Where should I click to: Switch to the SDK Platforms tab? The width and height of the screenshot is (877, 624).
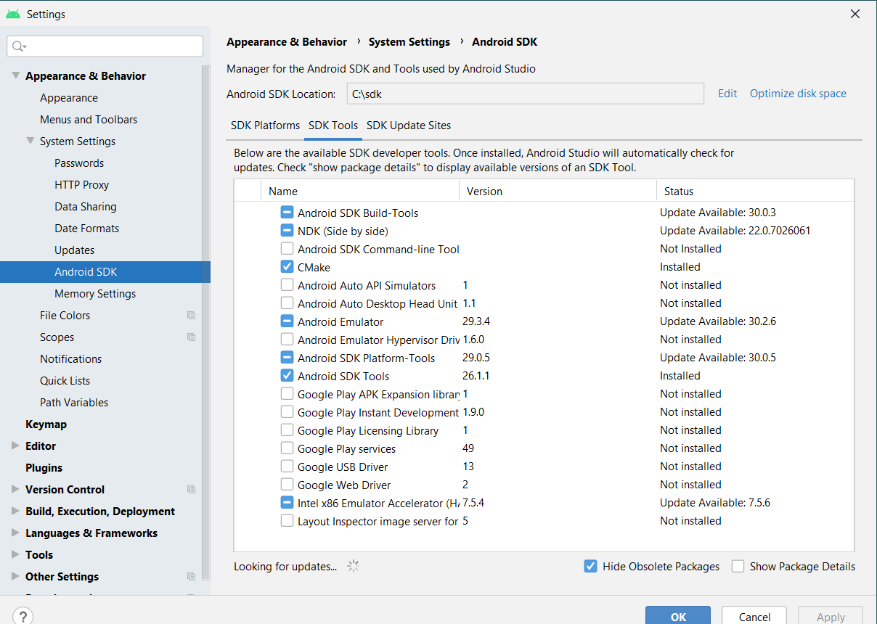[265, 125]
